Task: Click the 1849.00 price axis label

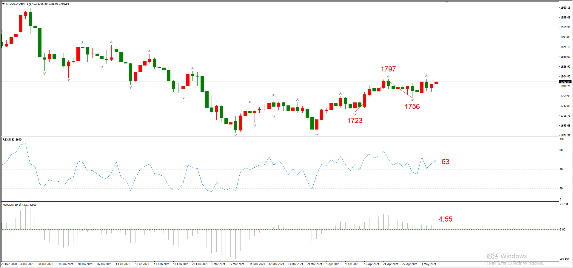Action: tap(565, 57)
